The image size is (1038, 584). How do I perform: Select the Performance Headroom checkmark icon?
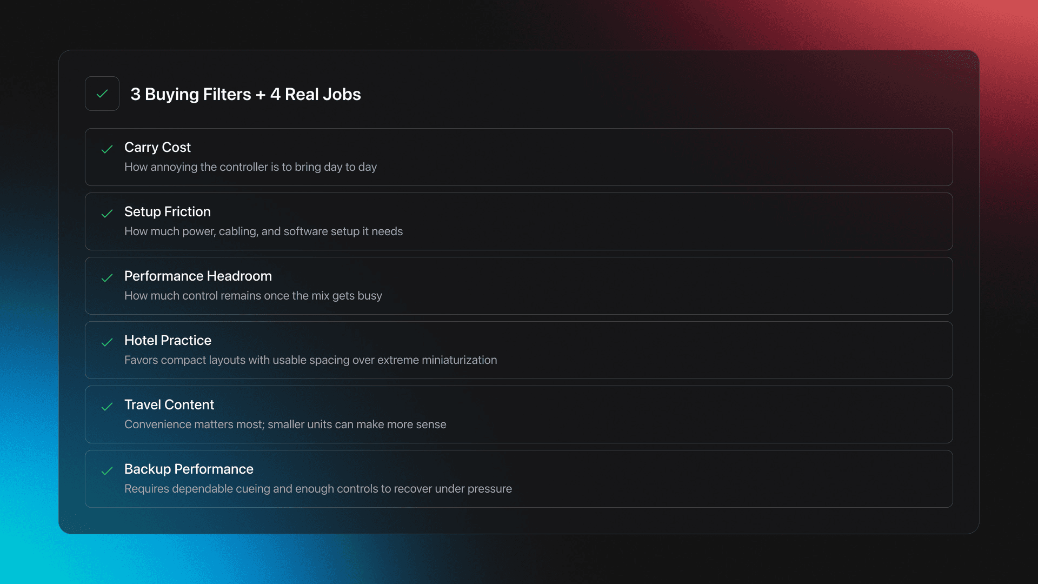(x=107, y=278)
